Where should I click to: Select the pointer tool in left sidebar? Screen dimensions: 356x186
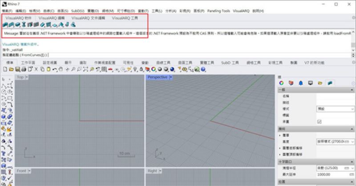3,79
